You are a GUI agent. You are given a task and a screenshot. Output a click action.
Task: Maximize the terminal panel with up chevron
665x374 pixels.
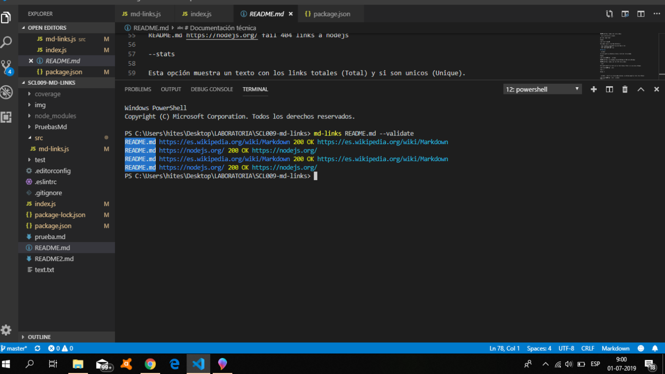[x=641, y=89]
